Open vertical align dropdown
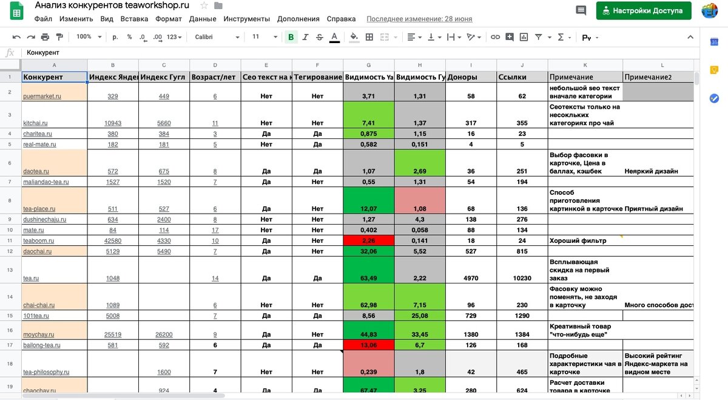This screenshot has height=400, width=728. tap(435, 37)
